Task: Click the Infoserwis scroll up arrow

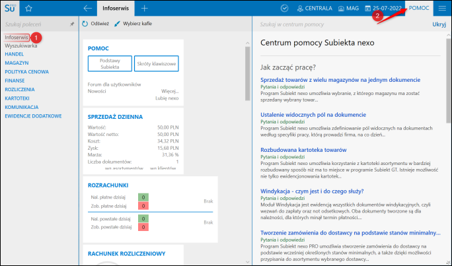Action: click(247, 43)
